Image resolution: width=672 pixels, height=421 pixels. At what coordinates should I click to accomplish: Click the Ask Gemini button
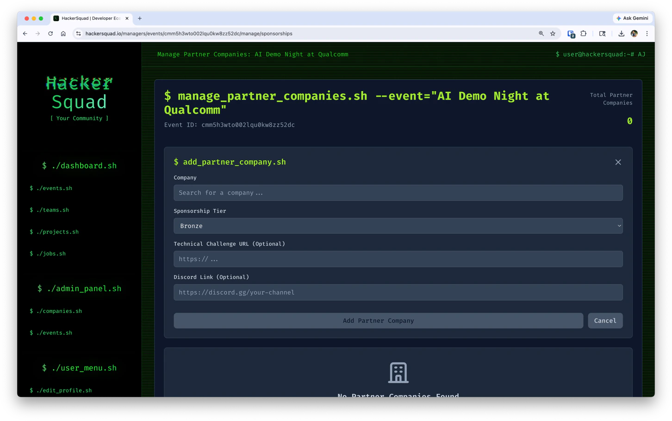[x=632, y=18]
